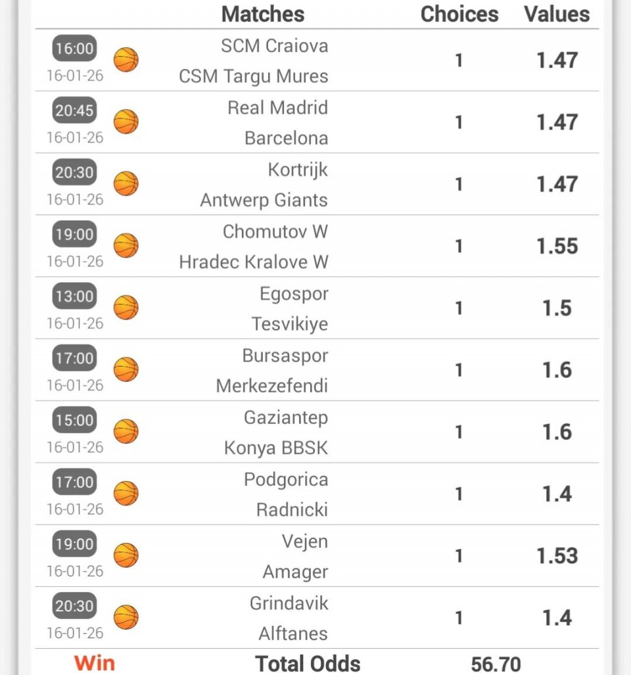The image size is (631, 675).
Task: Click the Antwerp Giants team name
Action: pyautogui.click(x=264, y=200)
